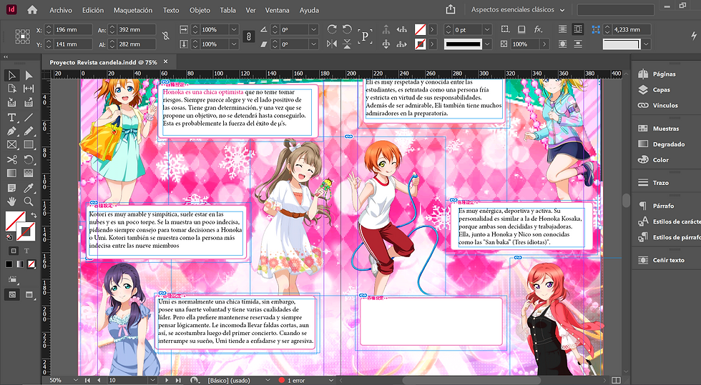Open the effects fx control
This screenshot has width=701, height=385.
(538, 29)
